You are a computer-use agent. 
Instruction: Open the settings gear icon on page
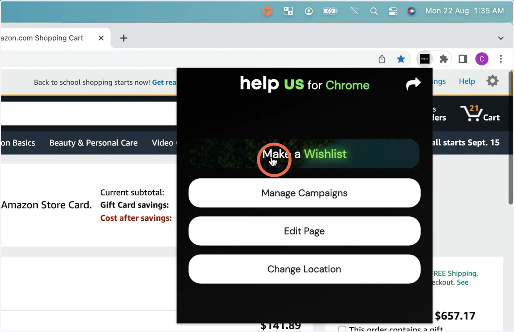(493, 81)
